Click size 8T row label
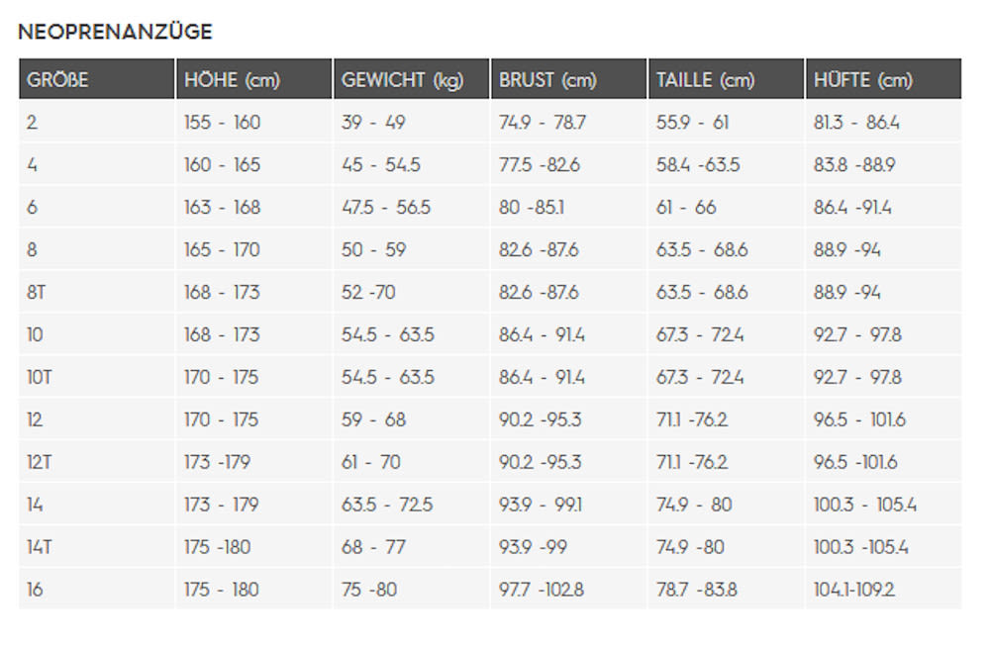 37,292
